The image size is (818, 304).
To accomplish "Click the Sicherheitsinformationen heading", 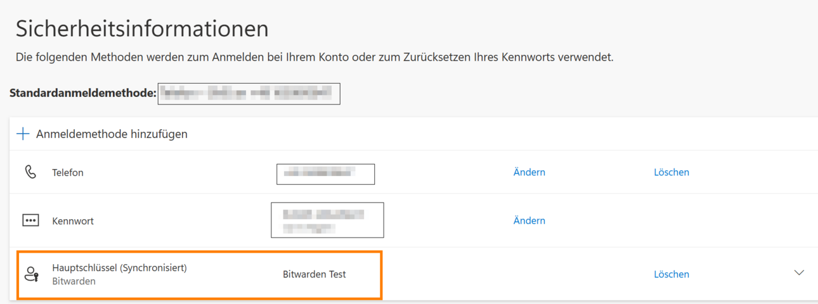I will [x=142, y=29].
